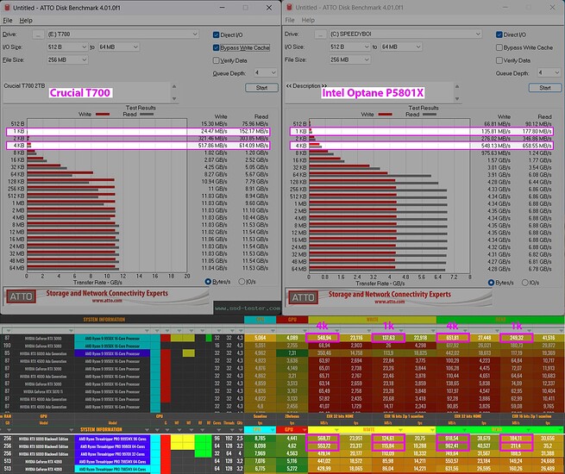
Task: Click the description scroll-up arrow in the T700 window
Action: coord(174,86)
